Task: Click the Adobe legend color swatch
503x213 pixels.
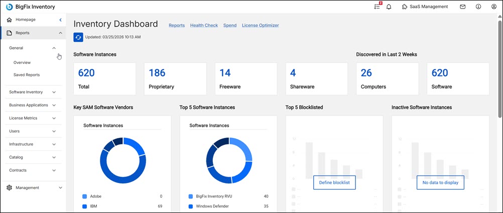Action: pos(85,196)
